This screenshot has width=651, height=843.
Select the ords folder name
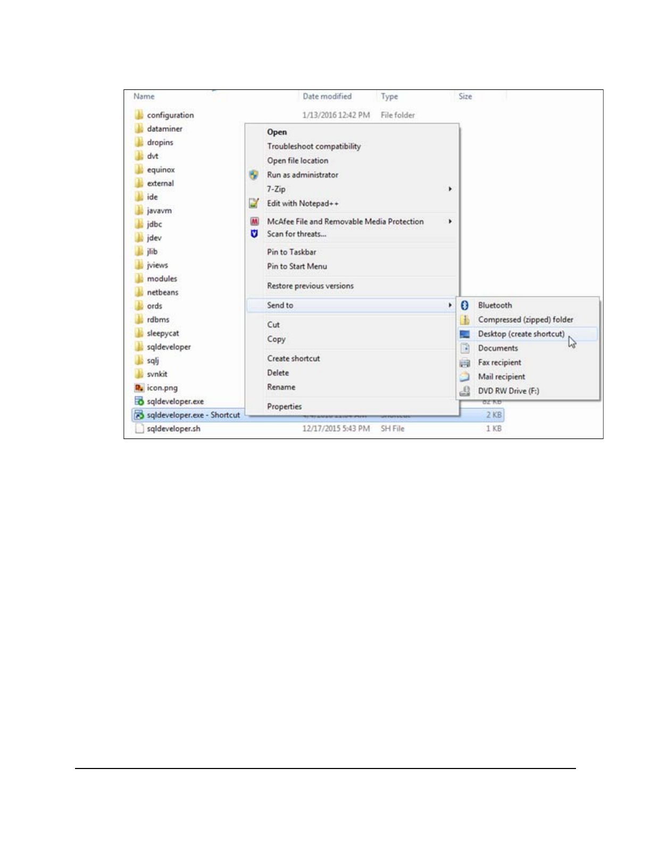point(154,306)
